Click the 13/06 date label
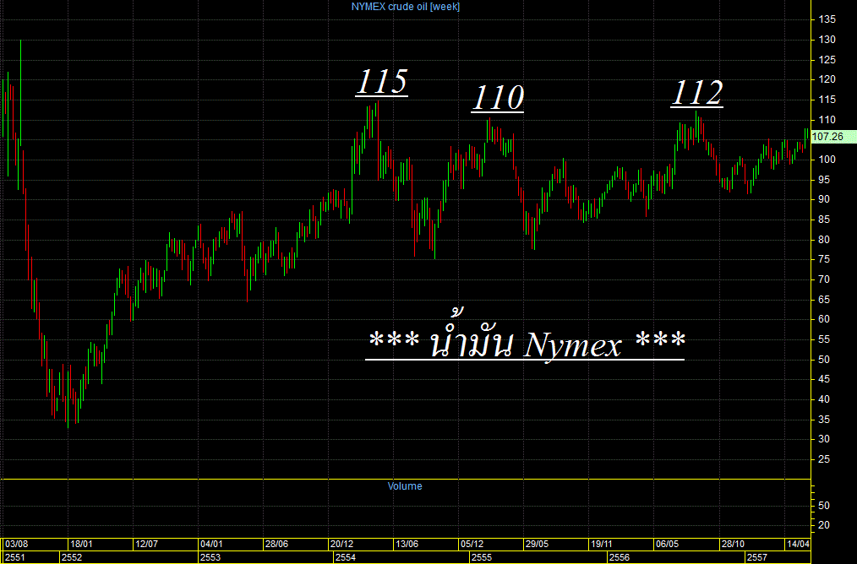 [407, 545]
